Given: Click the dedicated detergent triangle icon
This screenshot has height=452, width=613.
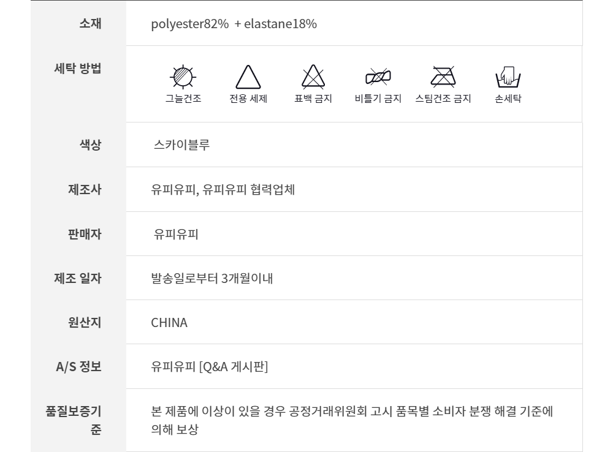Looking at the screenshot, I should tap(248, 78).
